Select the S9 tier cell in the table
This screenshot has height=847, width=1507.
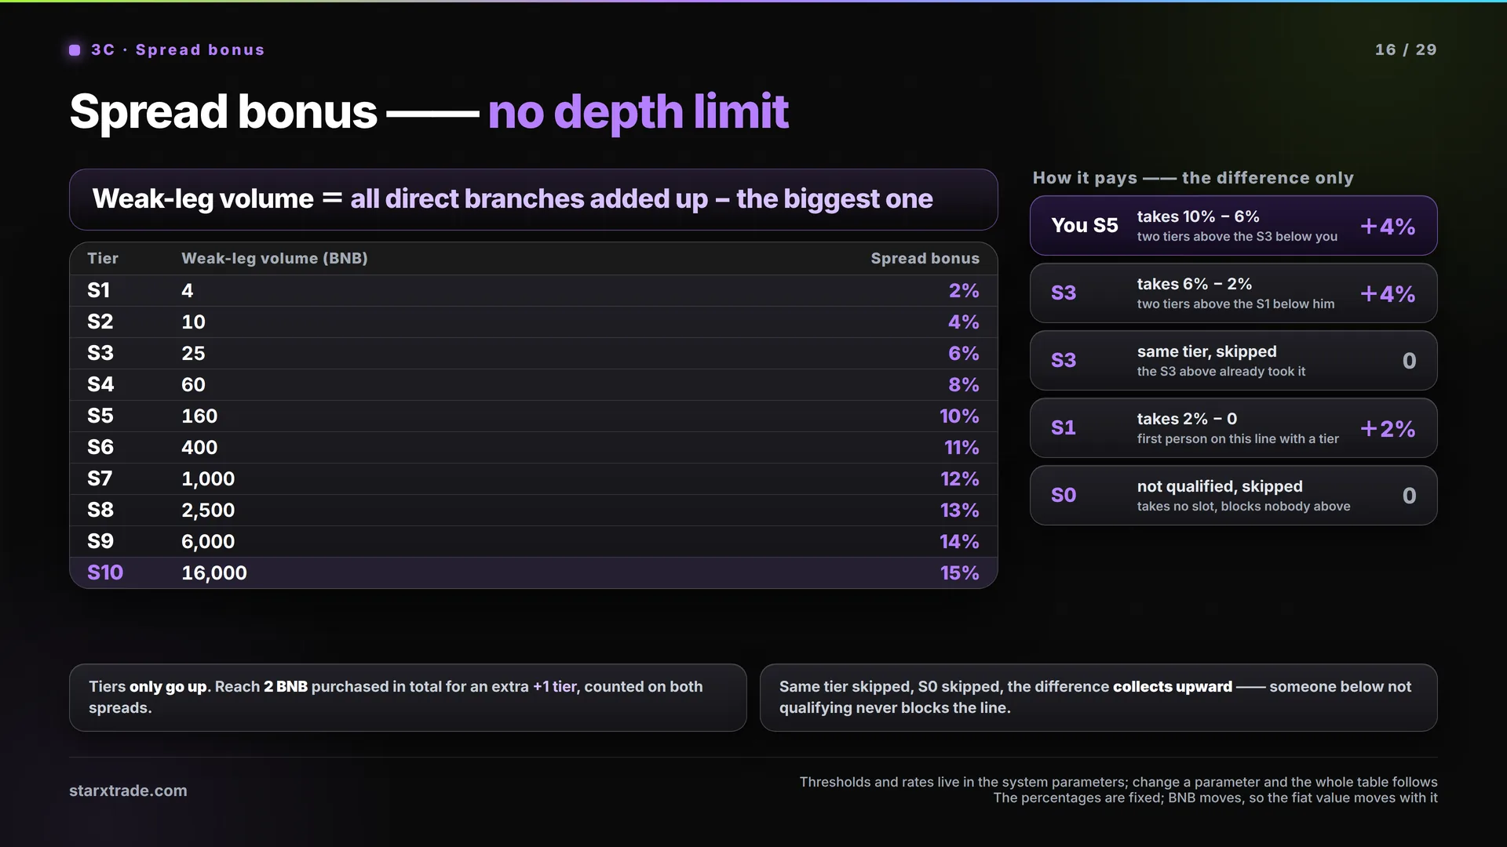pyautogui.click(x=100, y=541)
